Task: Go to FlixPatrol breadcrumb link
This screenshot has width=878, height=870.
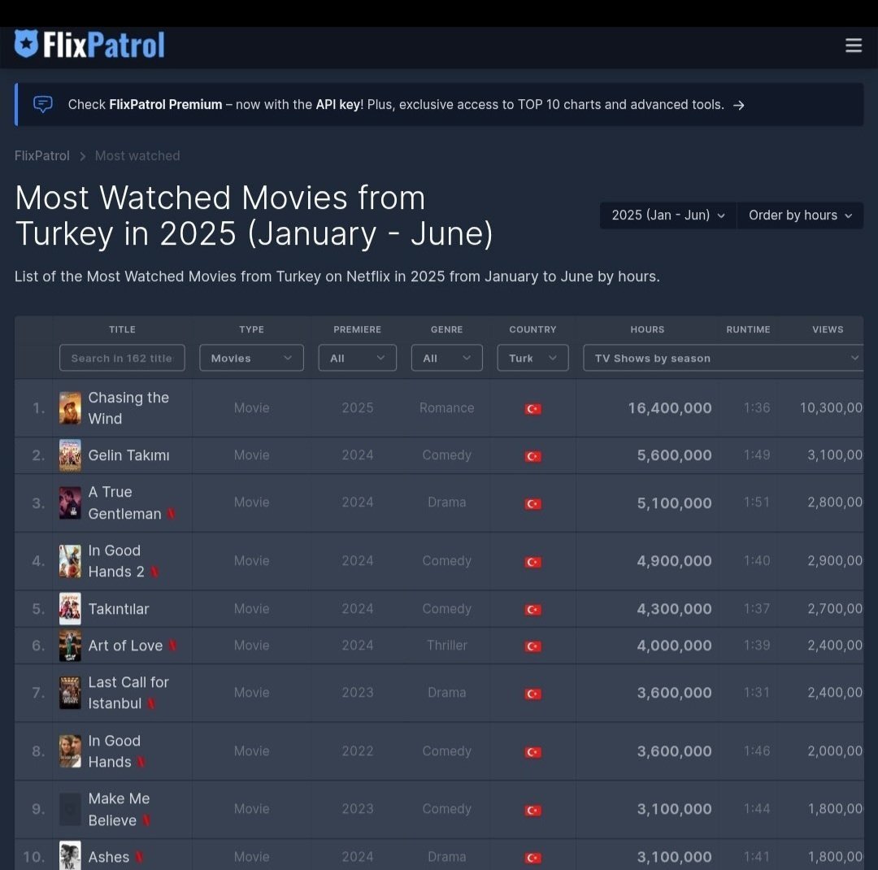Action: point(42,156)
